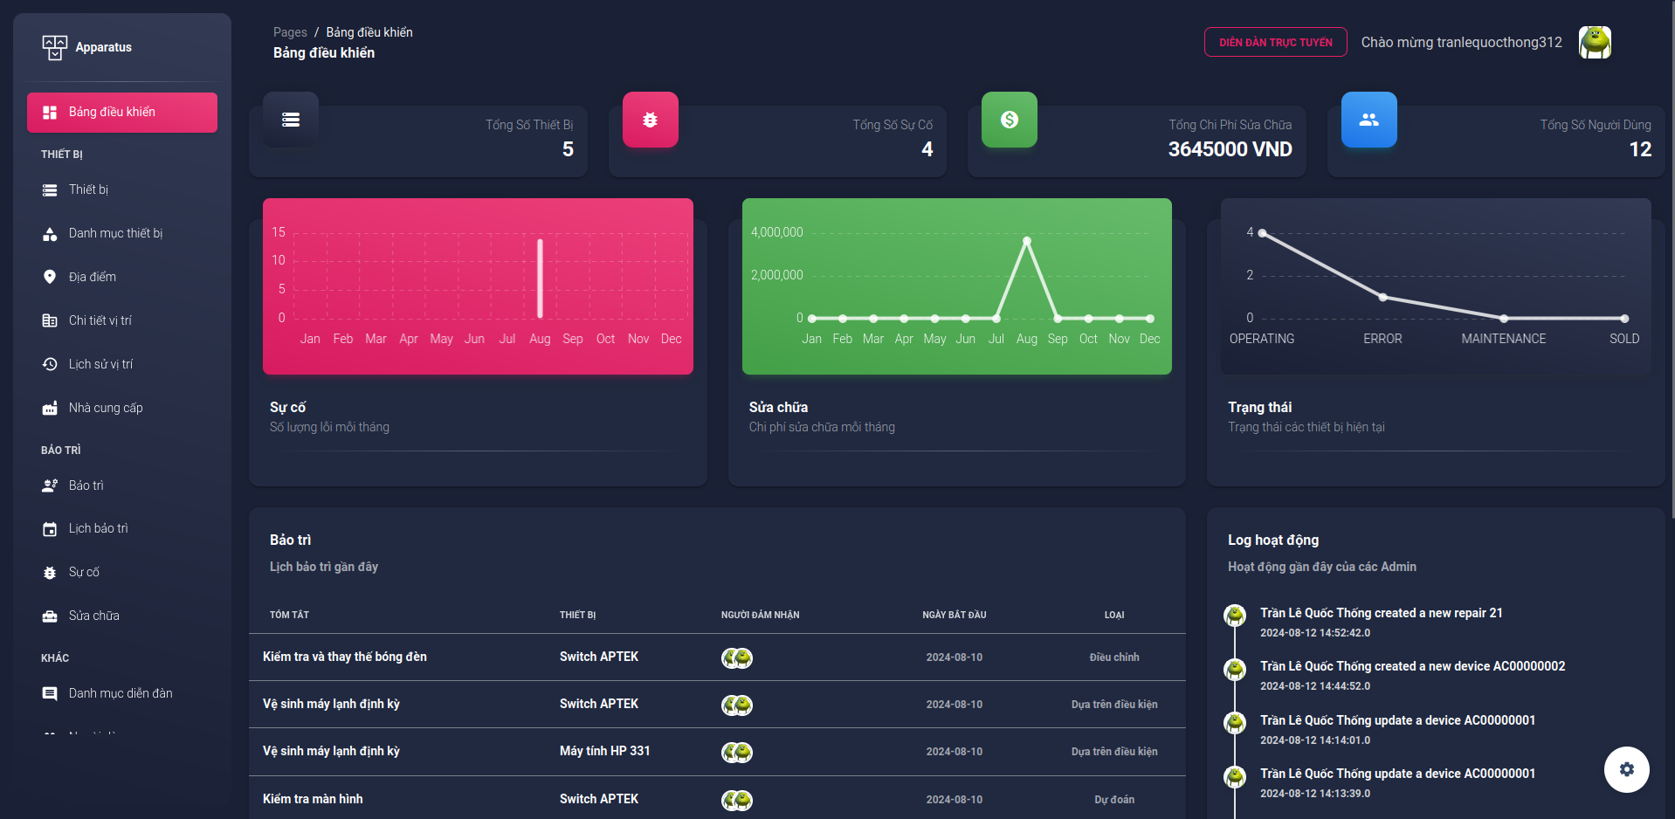Image resolution: width=1675 pixels, height=819 pixels.
Task: Go to Danh mục thiết bị in sidebar
Action: [x=115, y=233]
